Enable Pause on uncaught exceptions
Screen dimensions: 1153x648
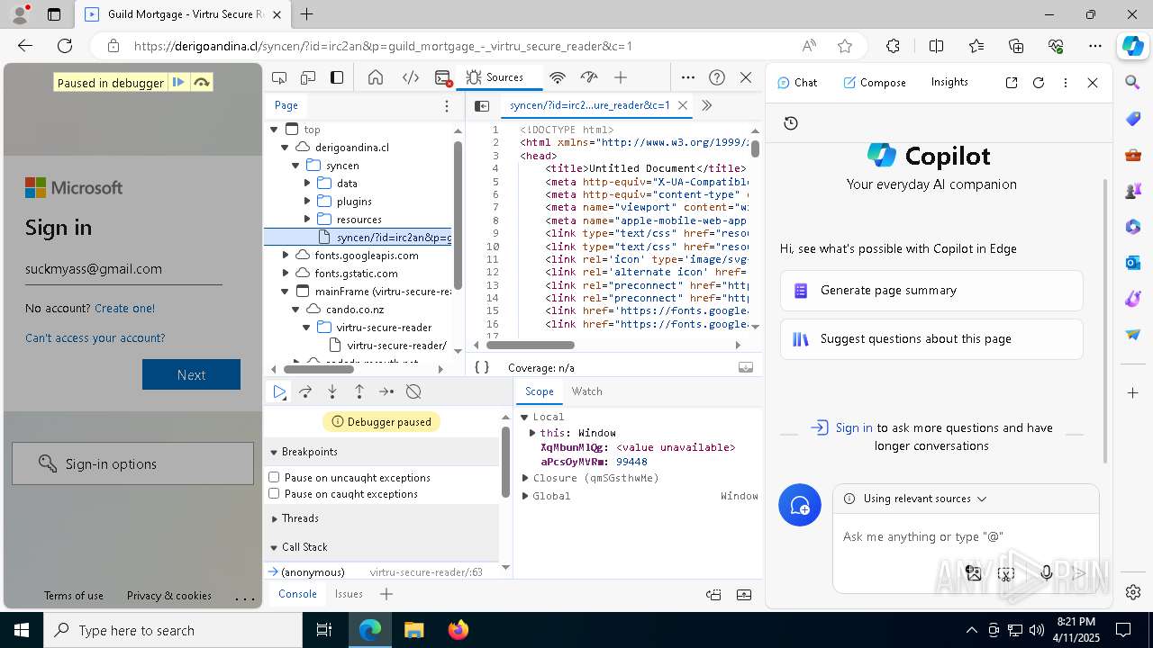click(x=274, y=477)
